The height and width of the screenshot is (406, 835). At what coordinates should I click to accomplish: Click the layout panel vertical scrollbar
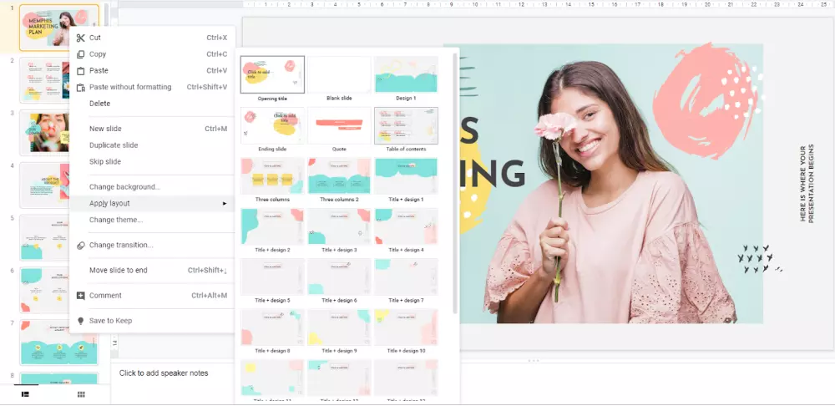(455, 183)
